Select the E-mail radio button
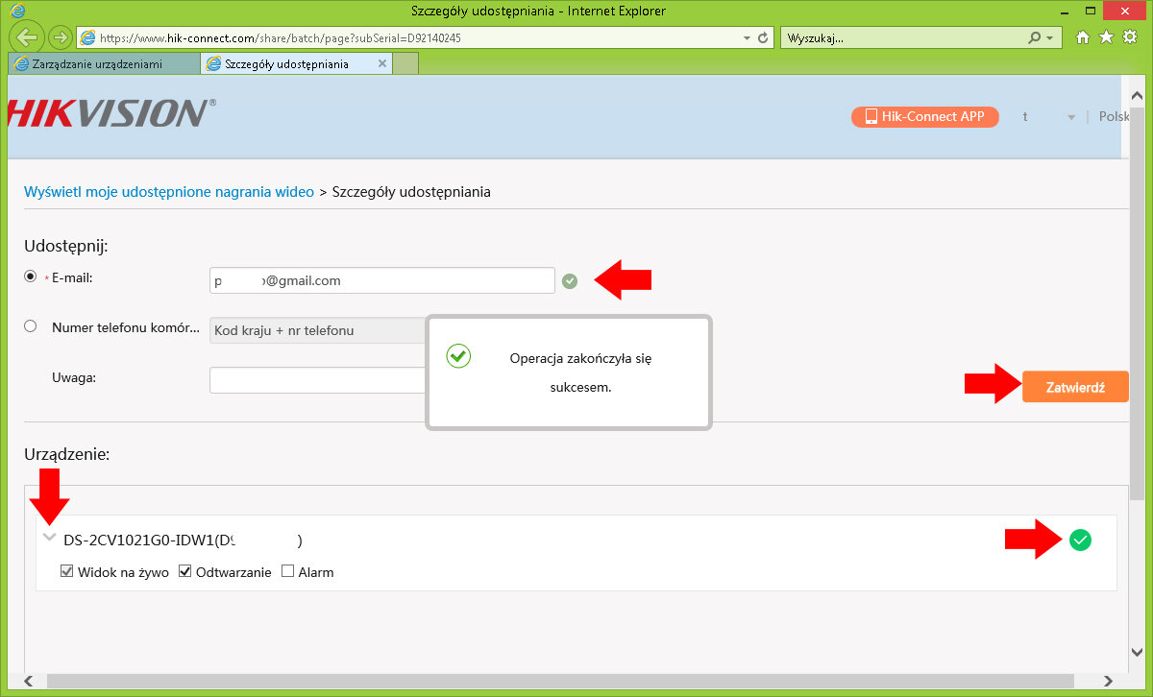Viewport: 1153px width, 697px height. pos(31,276)
